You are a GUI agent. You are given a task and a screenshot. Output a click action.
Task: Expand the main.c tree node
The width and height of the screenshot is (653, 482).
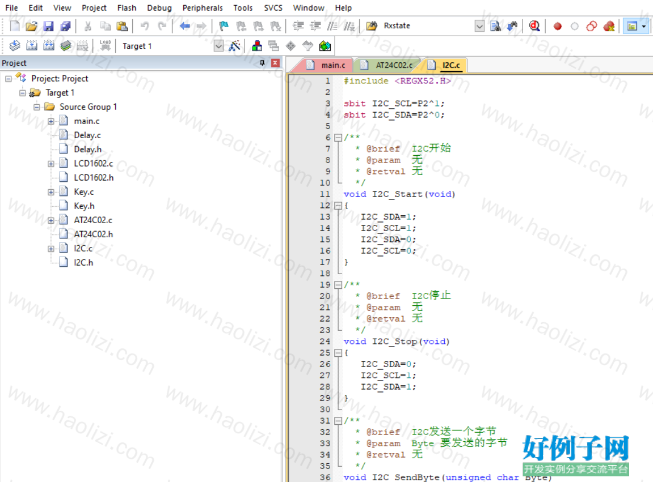coord(51,121)
